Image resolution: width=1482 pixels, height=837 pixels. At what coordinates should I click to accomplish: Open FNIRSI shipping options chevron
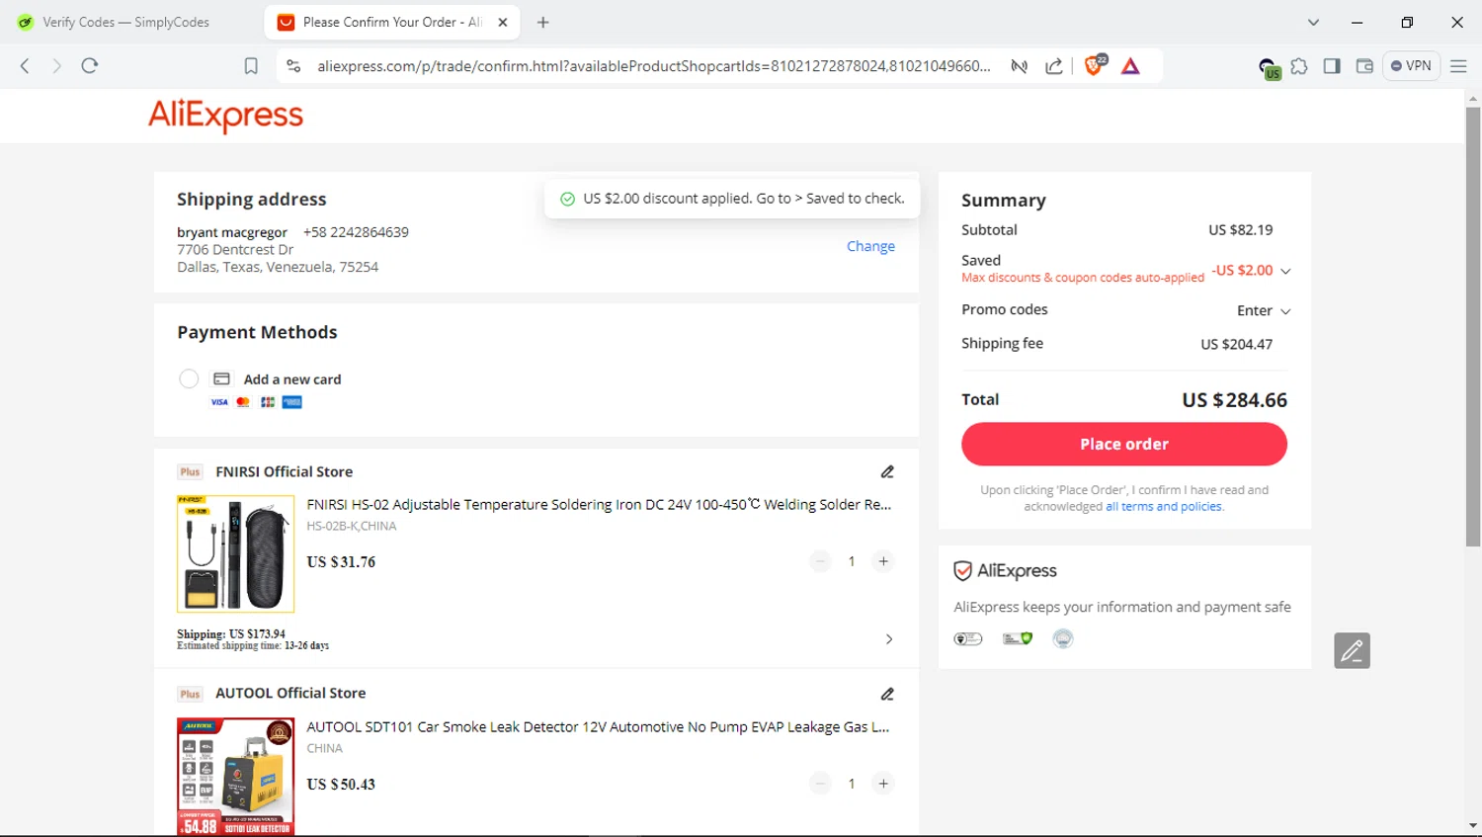[889, 639]
